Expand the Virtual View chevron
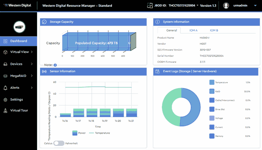262x150 pixels. [32, 52]
